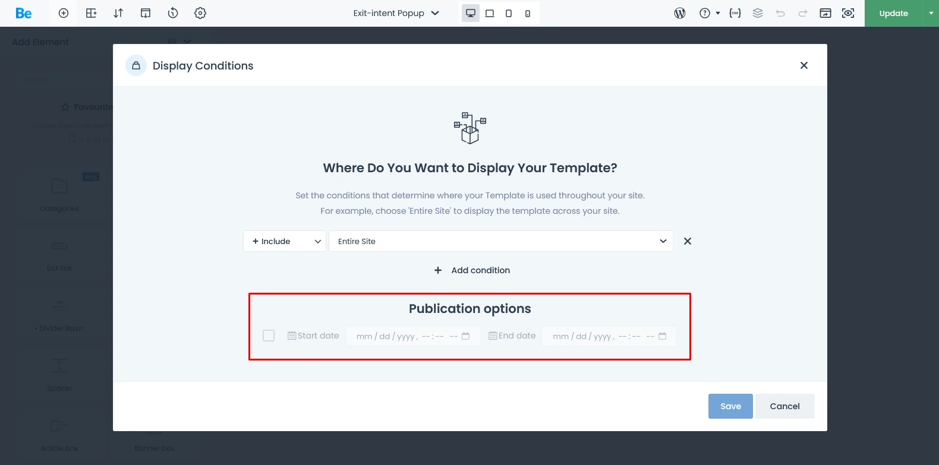Open the Exit-intent Popup title dropdown
This screenshot has width=939, height=465.
tap(396, 13)
